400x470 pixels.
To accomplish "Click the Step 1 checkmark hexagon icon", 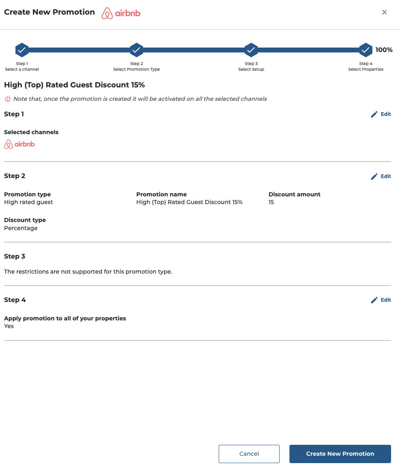I will (22, 50).
